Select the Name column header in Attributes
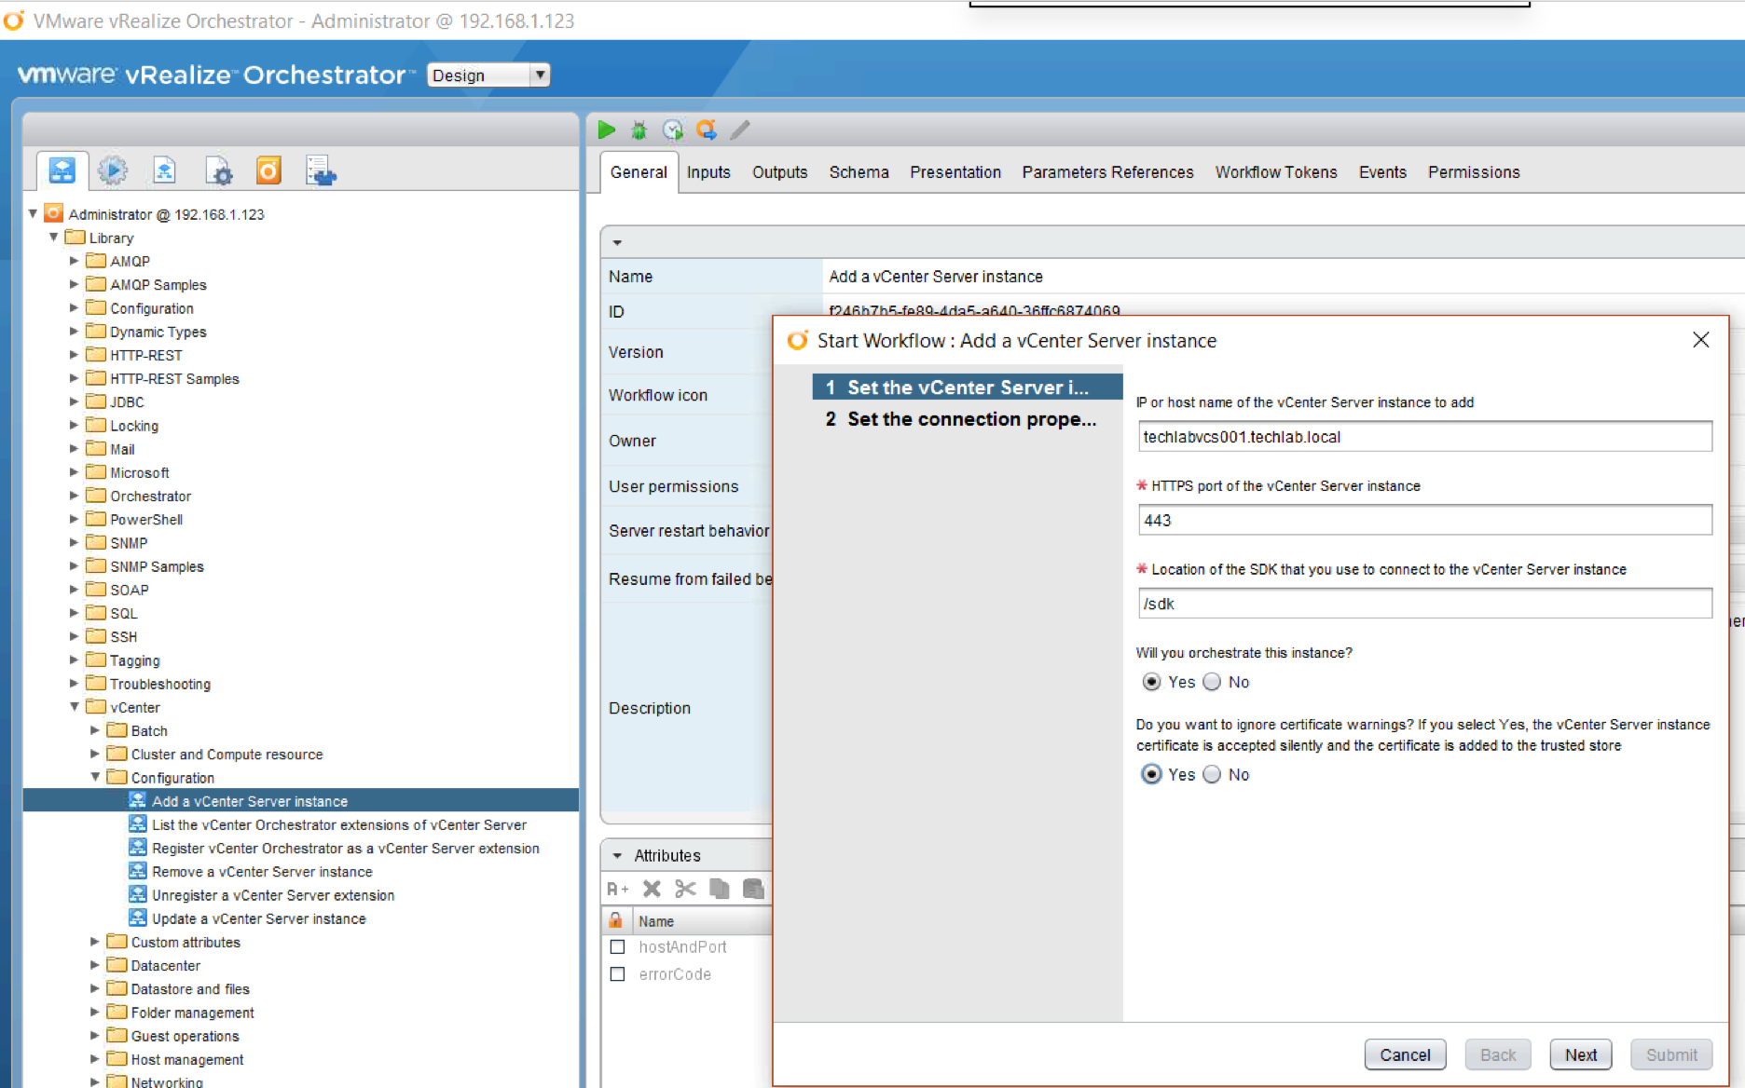This screenshot has height=1088, width=1745. click(703, 920)
